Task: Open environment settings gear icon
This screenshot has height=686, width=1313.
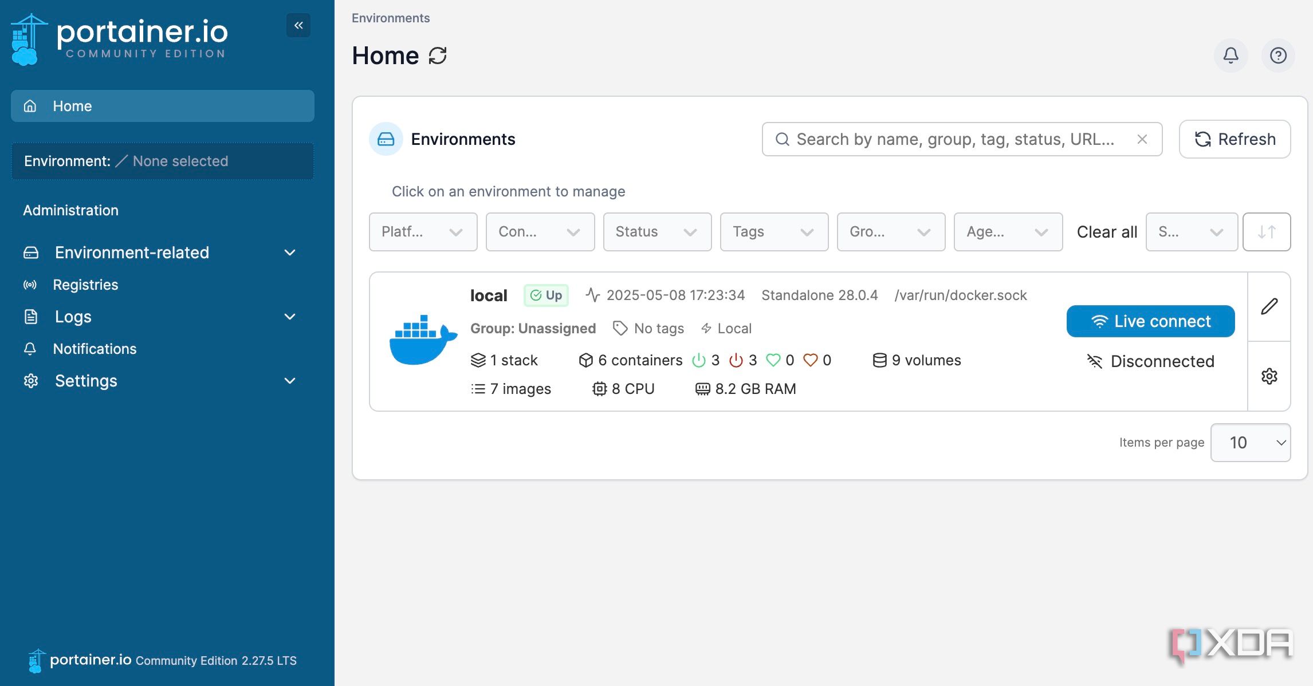Action: click(1269, 376)
